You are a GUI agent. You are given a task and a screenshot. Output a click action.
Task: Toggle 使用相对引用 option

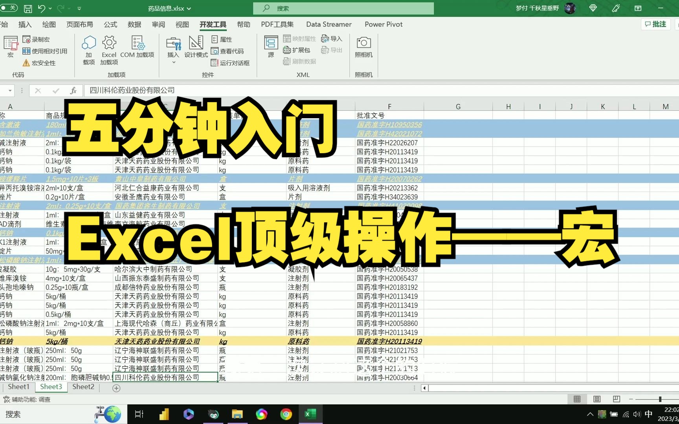pyautogui.click(x=45, y=51)
